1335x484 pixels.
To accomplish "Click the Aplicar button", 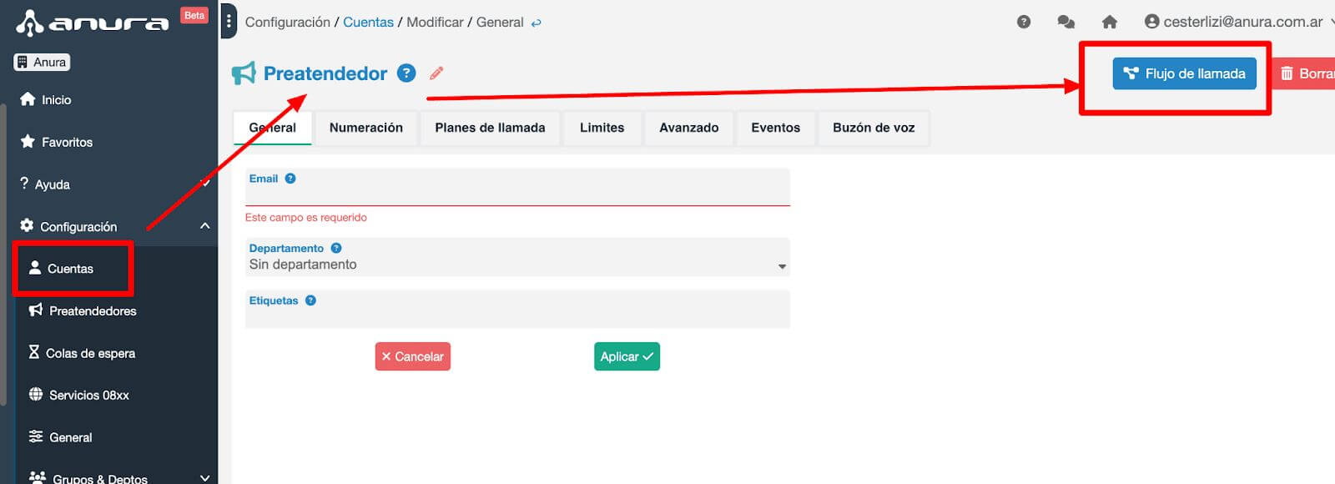I will tap(627, 356).
